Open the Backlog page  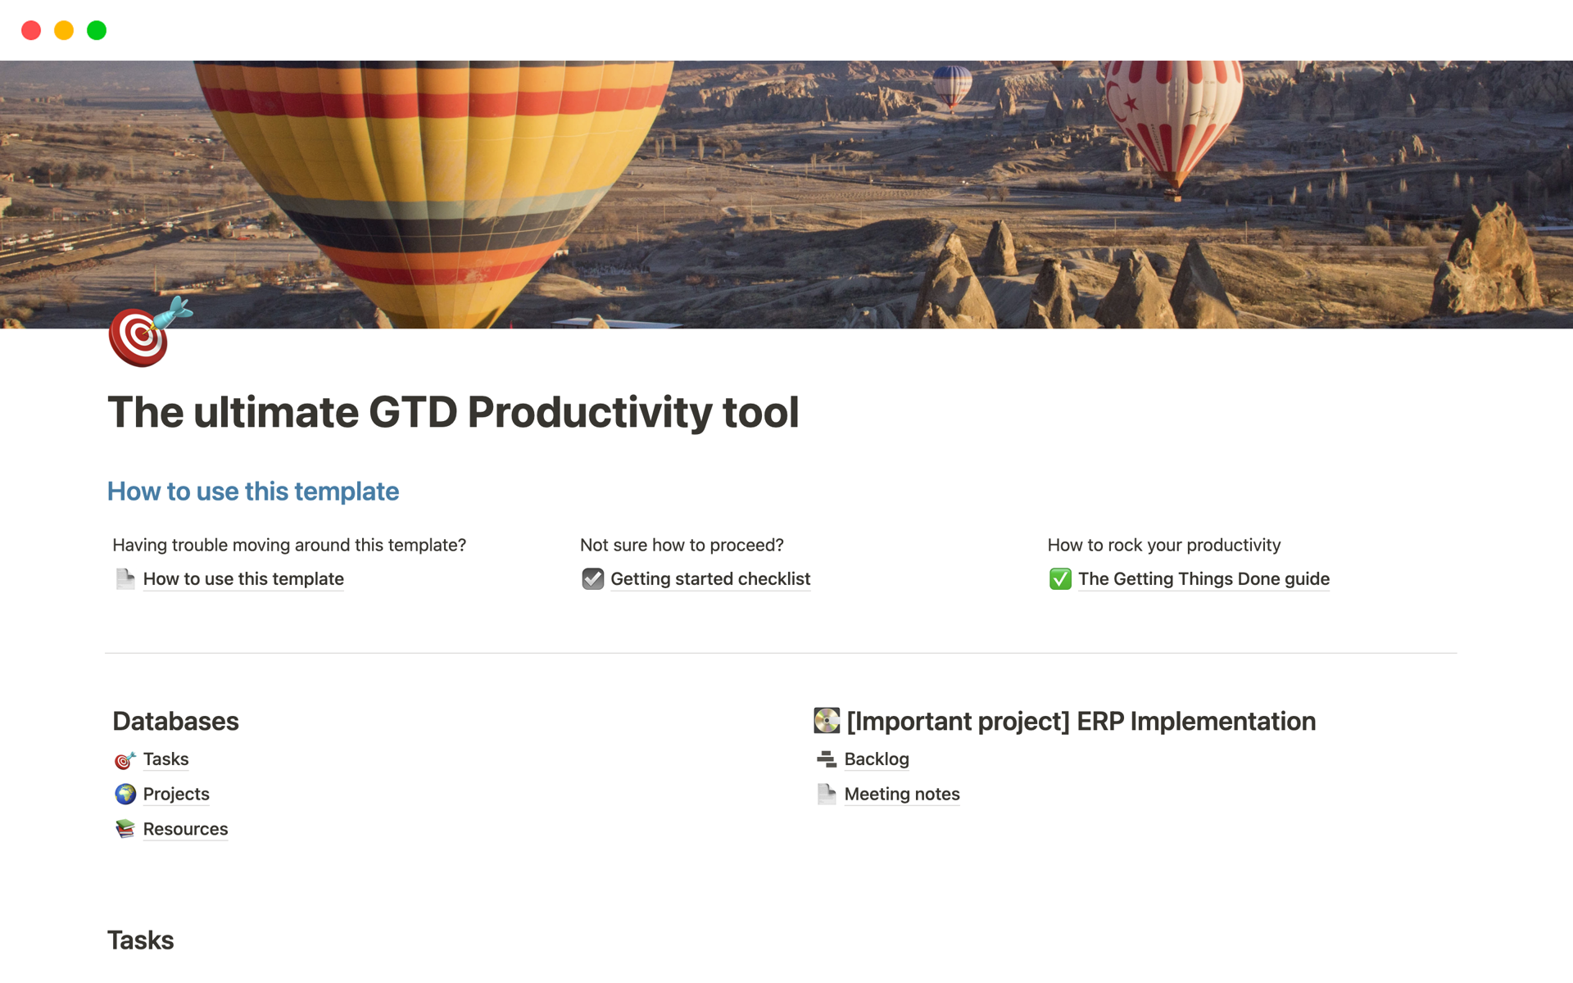coord(877,759)
